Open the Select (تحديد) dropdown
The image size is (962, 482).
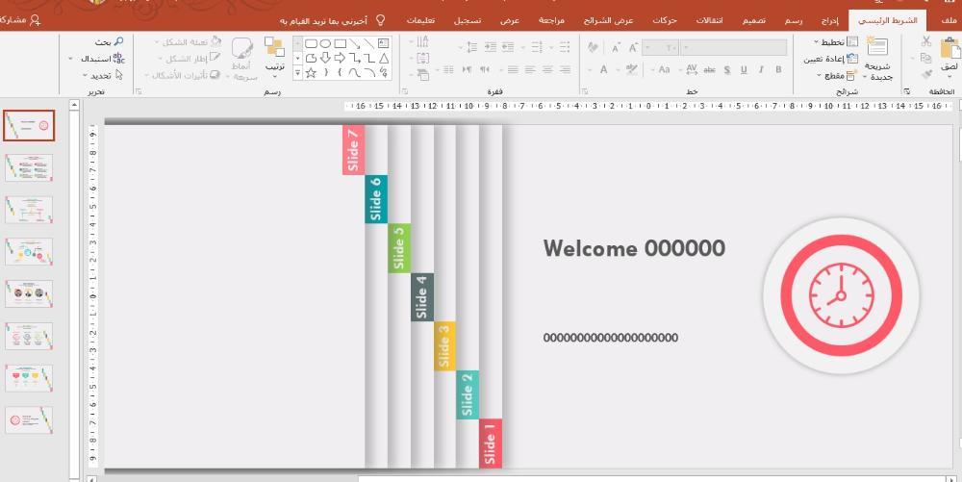click(x=99, y=75)
